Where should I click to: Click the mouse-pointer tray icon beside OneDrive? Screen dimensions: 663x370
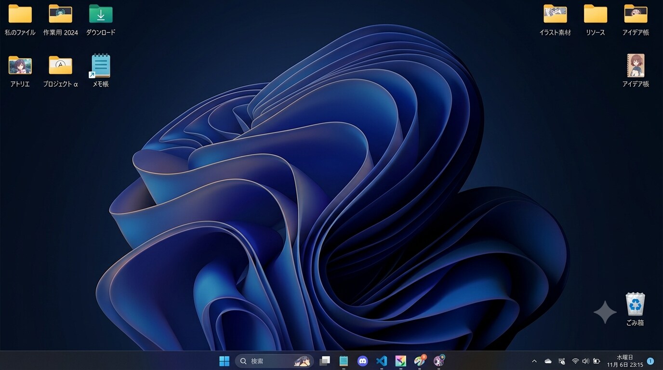(561, 361)
